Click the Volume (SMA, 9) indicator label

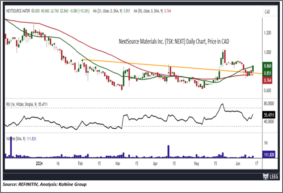[x=16, y=139]
